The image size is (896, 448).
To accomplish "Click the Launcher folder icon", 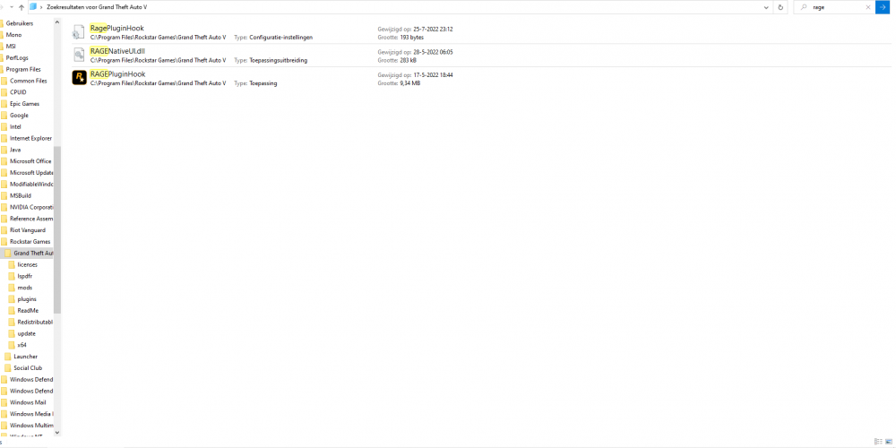I will click(x=8, y=356).
